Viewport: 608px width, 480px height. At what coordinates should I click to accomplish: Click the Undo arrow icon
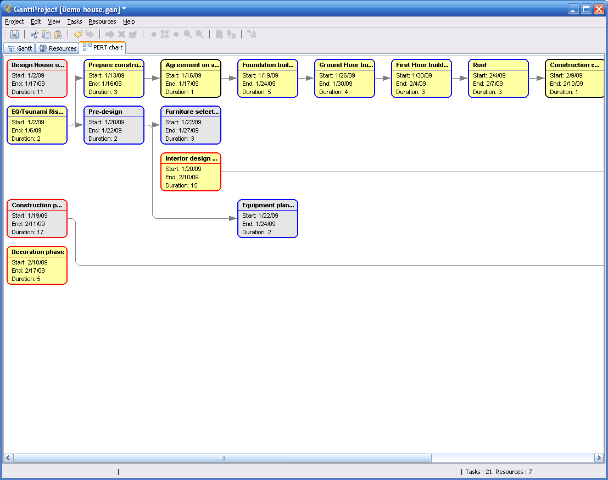pos(78,35)
